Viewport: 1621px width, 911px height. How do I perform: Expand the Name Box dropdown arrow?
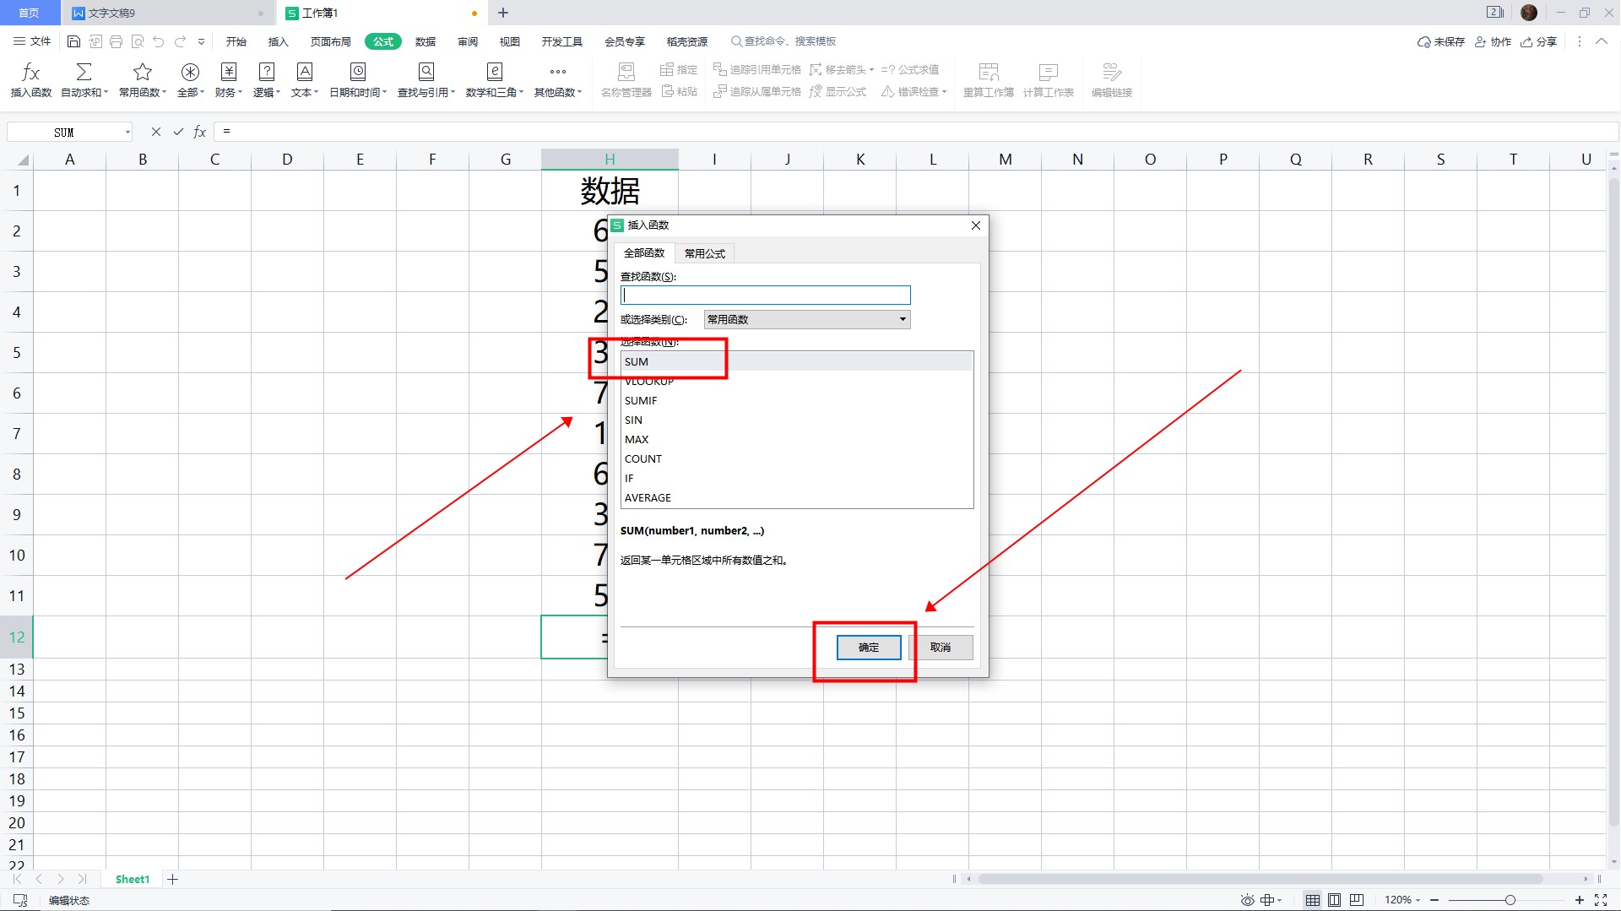(x=127, y=133)
